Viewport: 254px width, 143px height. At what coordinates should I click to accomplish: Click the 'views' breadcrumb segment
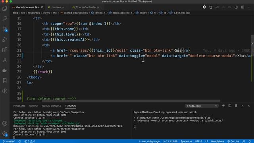coord(46,13)
